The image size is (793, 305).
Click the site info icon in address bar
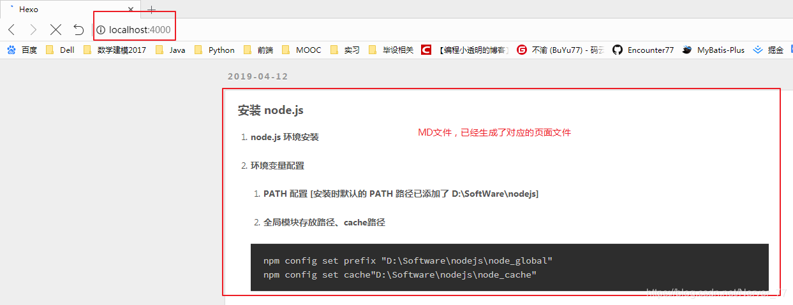pyautogui.click(x=101, y=30)
